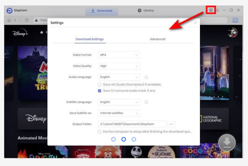Click the Disney+ logo
This screenshot has height=166, width=248.
click(x=20, y=33)
